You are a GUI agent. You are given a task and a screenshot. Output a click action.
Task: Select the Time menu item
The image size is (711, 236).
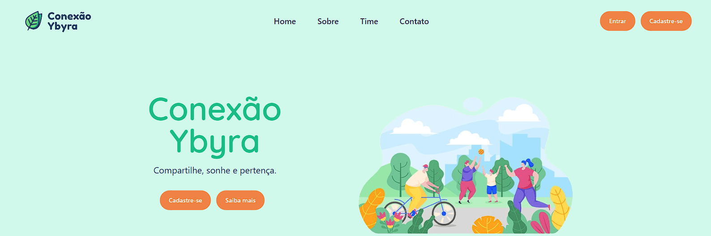click(369, 21)
